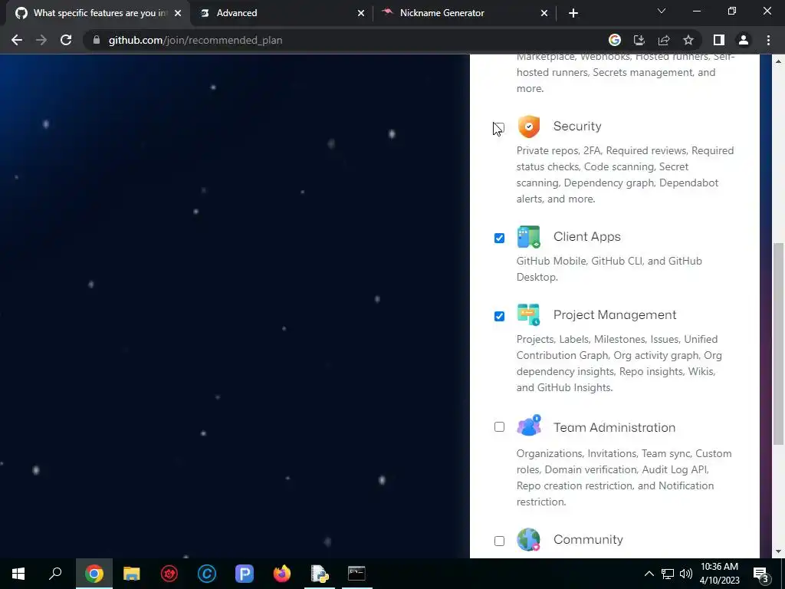Click the Community heading label
The height and width of the screenshot is (589, 785).
coord(588,539)
